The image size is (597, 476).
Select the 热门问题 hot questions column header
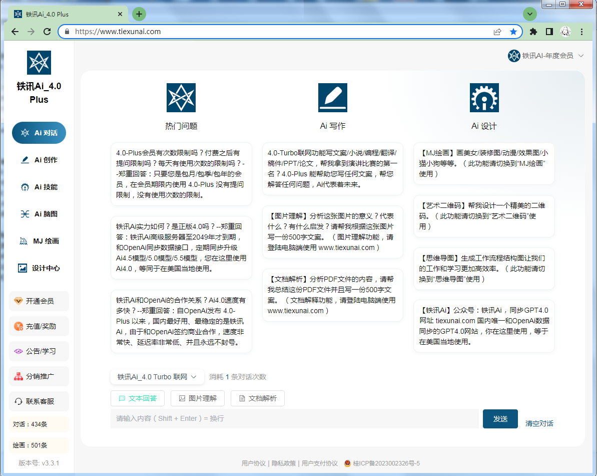tap(181, 126)
